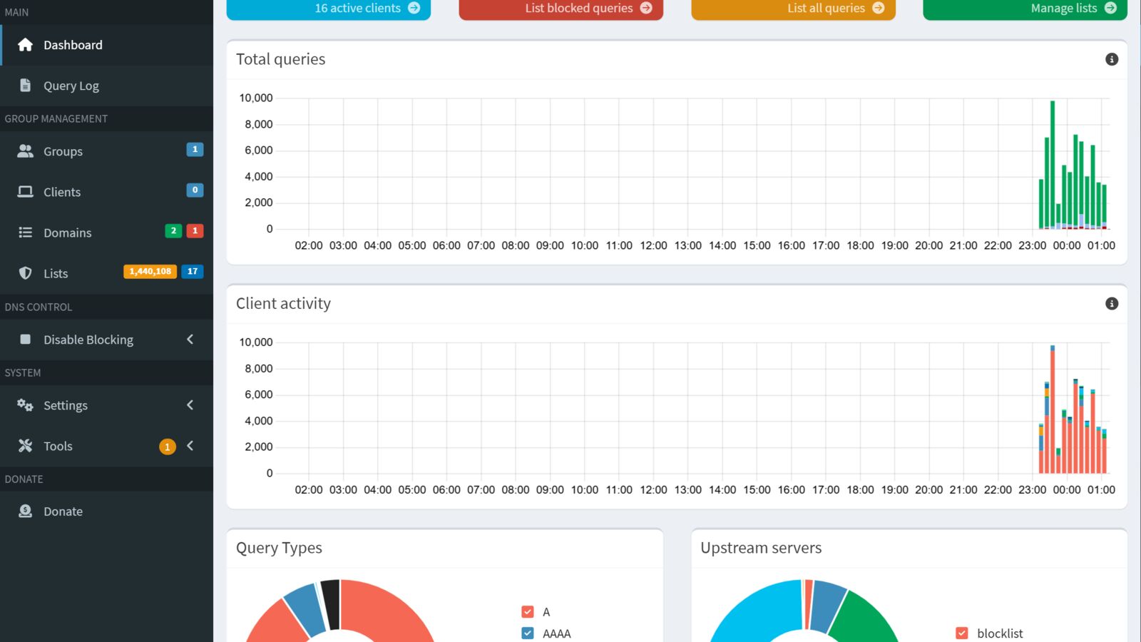Toggle the blocklist upstream checkbox
The height and width of the screenshot is (642, 1141).
click(x=962, y=633)
